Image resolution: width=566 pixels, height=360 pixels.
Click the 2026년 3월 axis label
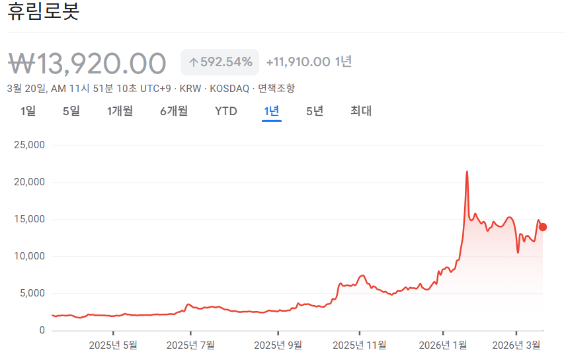click(x=516, y=345)
